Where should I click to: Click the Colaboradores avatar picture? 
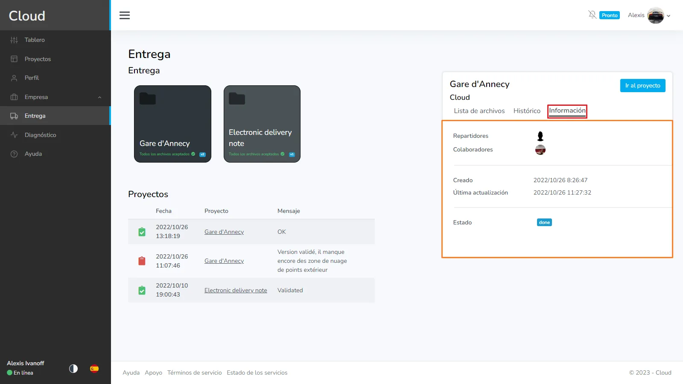(x=540, y=150)
